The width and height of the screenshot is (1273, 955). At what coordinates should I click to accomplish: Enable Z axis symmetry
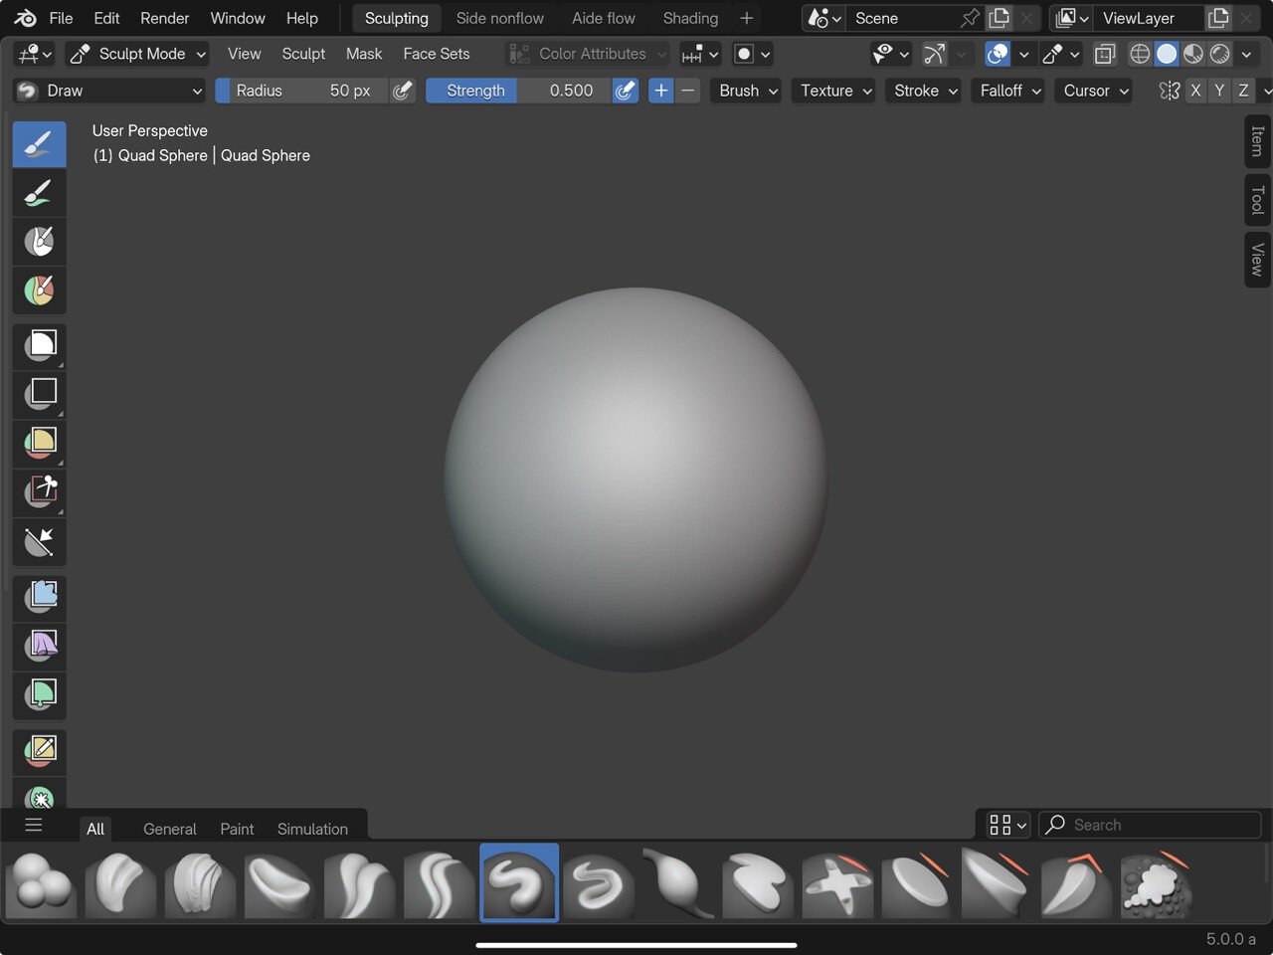[x=1243, y=91]
